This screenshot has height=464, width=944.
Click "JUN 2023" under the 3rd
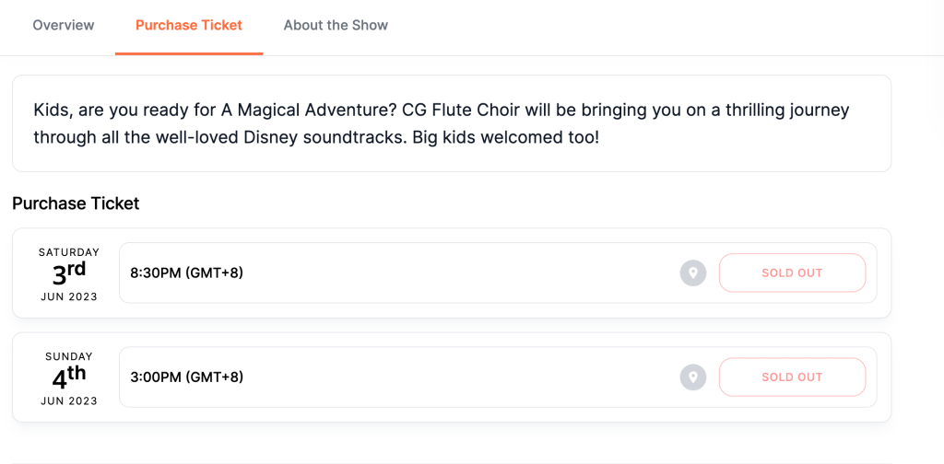[x=69, y=296]
